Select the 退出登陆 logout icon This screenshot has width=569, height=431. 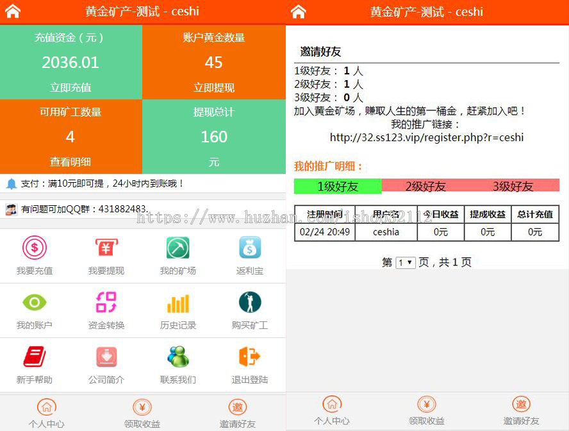[x=249, y=357]
